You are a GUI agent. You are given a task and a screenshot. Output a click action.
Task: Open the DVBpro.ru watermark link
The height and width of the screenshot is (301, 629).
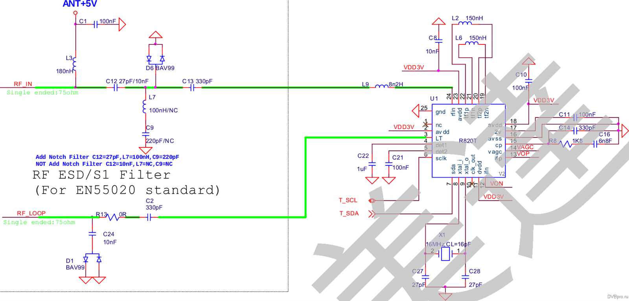click(618, 297)
